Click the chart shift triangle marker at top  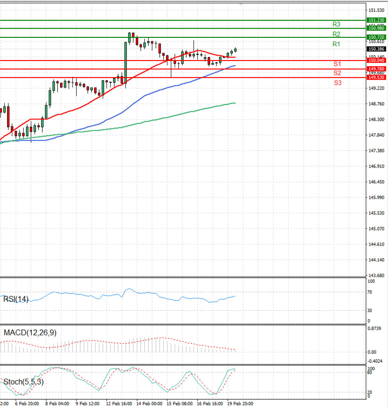[x=241, y=4]
